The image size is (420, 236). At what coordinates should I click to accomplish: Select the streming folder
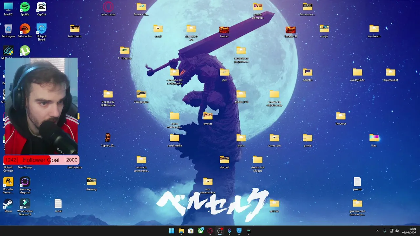(91, 184)
